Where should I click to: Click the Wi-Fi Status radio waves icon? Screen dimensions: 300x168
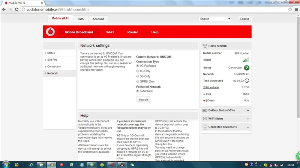205,119
